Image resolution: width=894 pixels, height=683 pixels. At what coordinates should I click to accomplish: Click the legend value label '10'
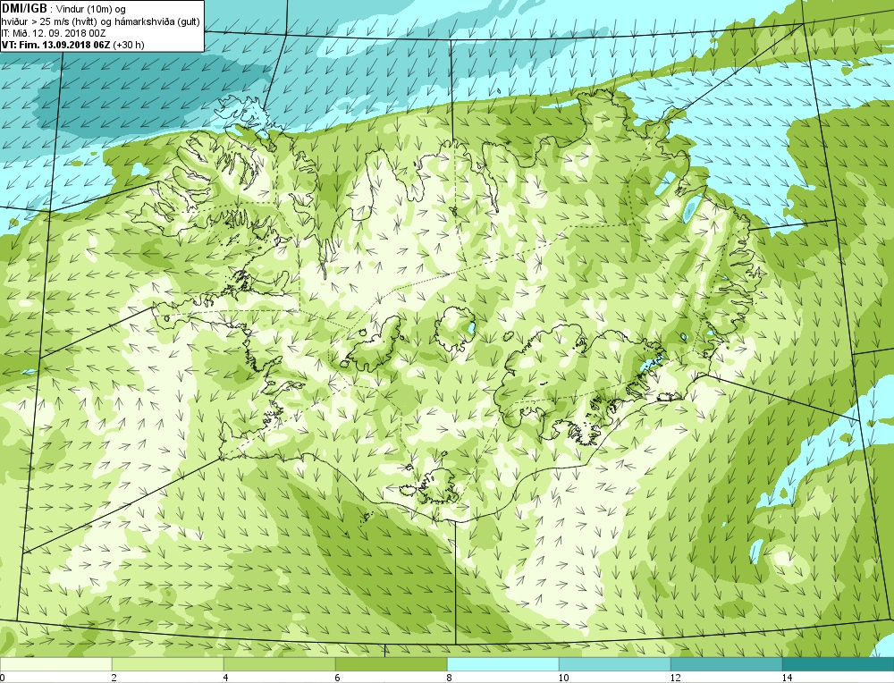coord(563,678)
